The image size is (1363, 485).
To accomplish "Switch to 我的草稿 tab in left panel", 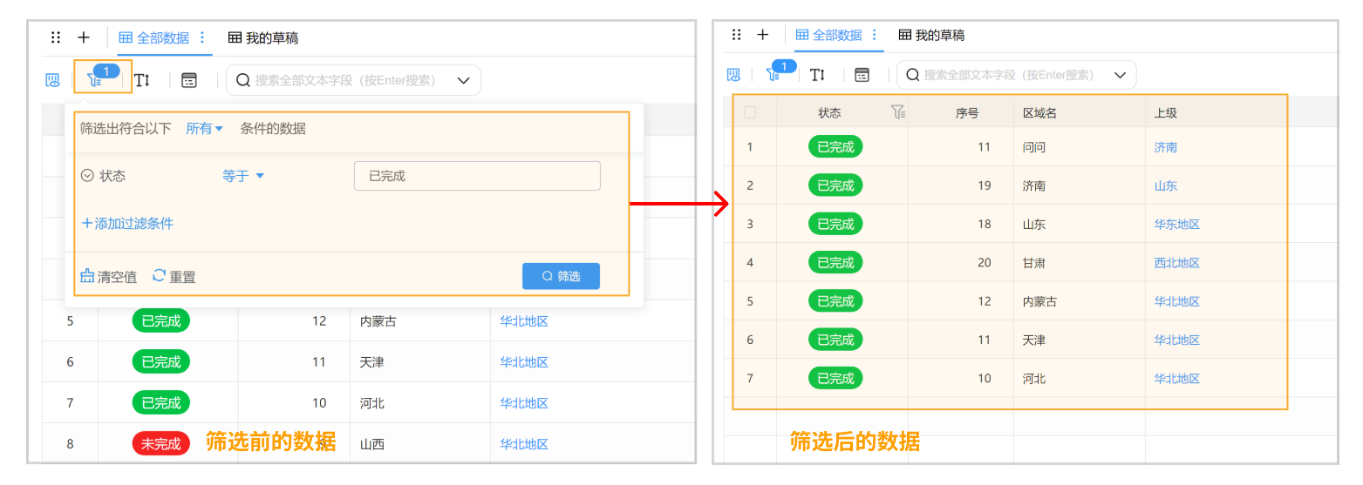I will tap(263, 37).
